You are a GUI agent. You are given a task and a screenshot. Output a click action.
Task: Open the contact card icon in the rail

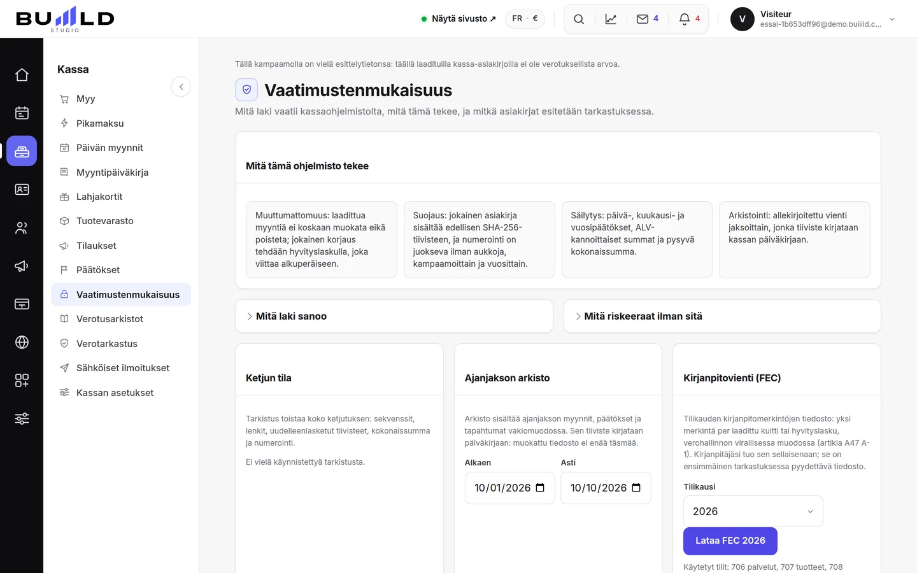click(x=22, y=189)
